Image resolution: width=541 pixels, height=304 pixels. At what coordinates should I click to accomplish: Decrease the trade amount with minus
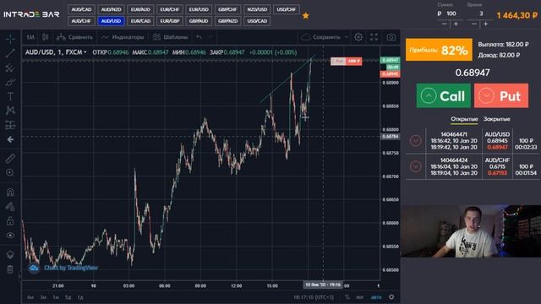pos(445,24)
